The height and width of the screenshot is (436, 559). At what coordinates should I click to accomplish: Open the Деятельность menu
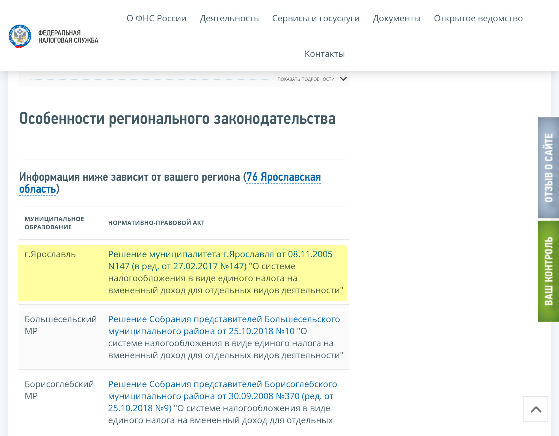pyautogui.click(x=229, y=18)
